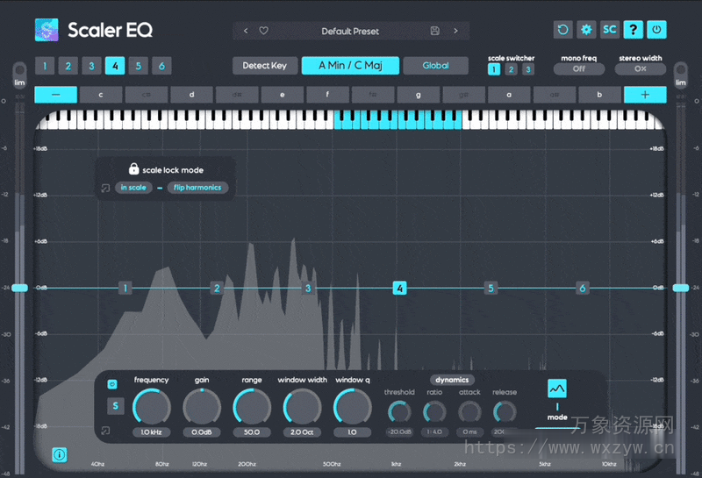Click the plus octave button
This screenshot has height=478, width=702.
click(645, 95)
